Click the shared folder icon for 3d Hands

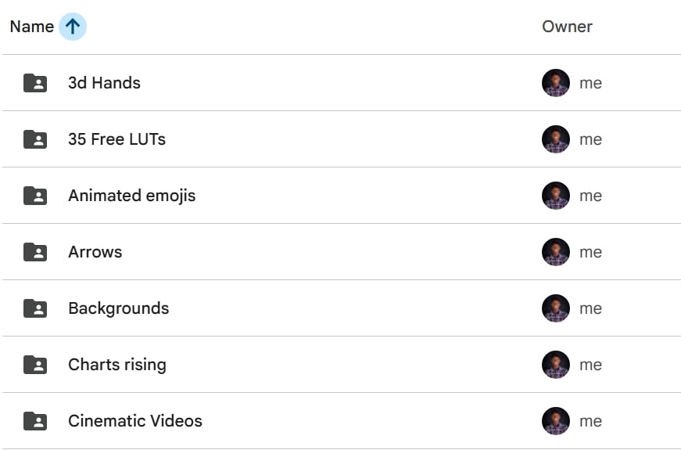pyautogui.click(x=35, y=83)
